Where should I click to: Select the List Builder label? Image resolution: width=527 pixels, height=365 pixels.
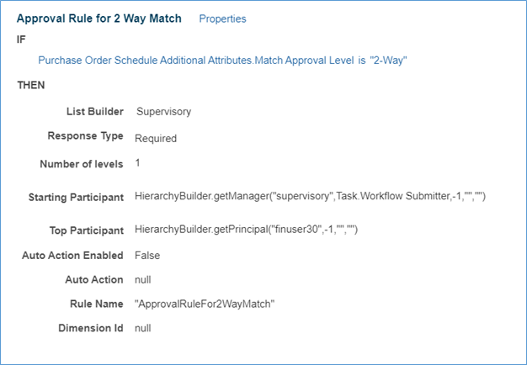tap(95, 112)
